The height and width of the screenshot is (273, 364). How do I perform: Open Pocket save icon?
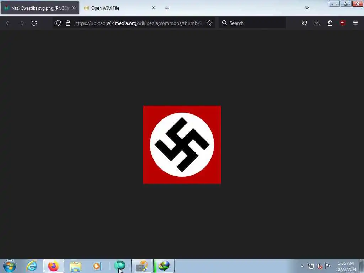tap(304, 23)
